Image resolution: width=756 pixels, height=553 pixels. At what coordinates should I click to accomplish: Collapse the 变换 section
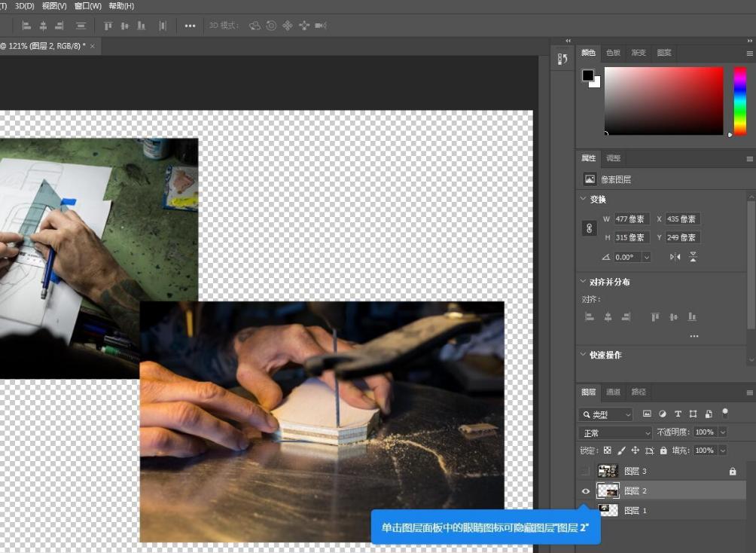(583, 199)
